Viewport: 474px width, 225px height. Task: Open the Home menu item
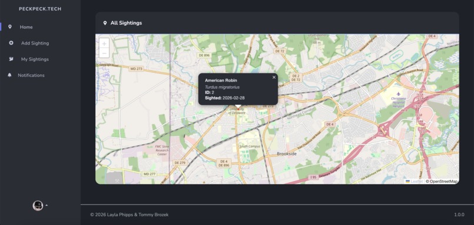[26, 27]
